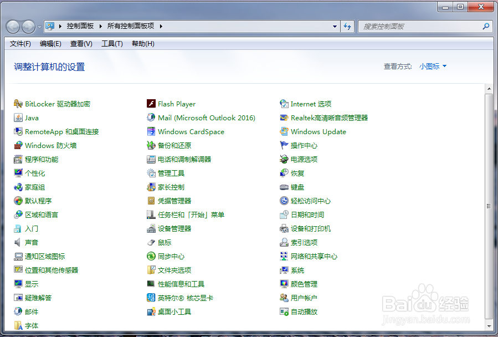Click the 鼠标 mouse icon
The image size is (498, 337).
(x=151, y=242)
